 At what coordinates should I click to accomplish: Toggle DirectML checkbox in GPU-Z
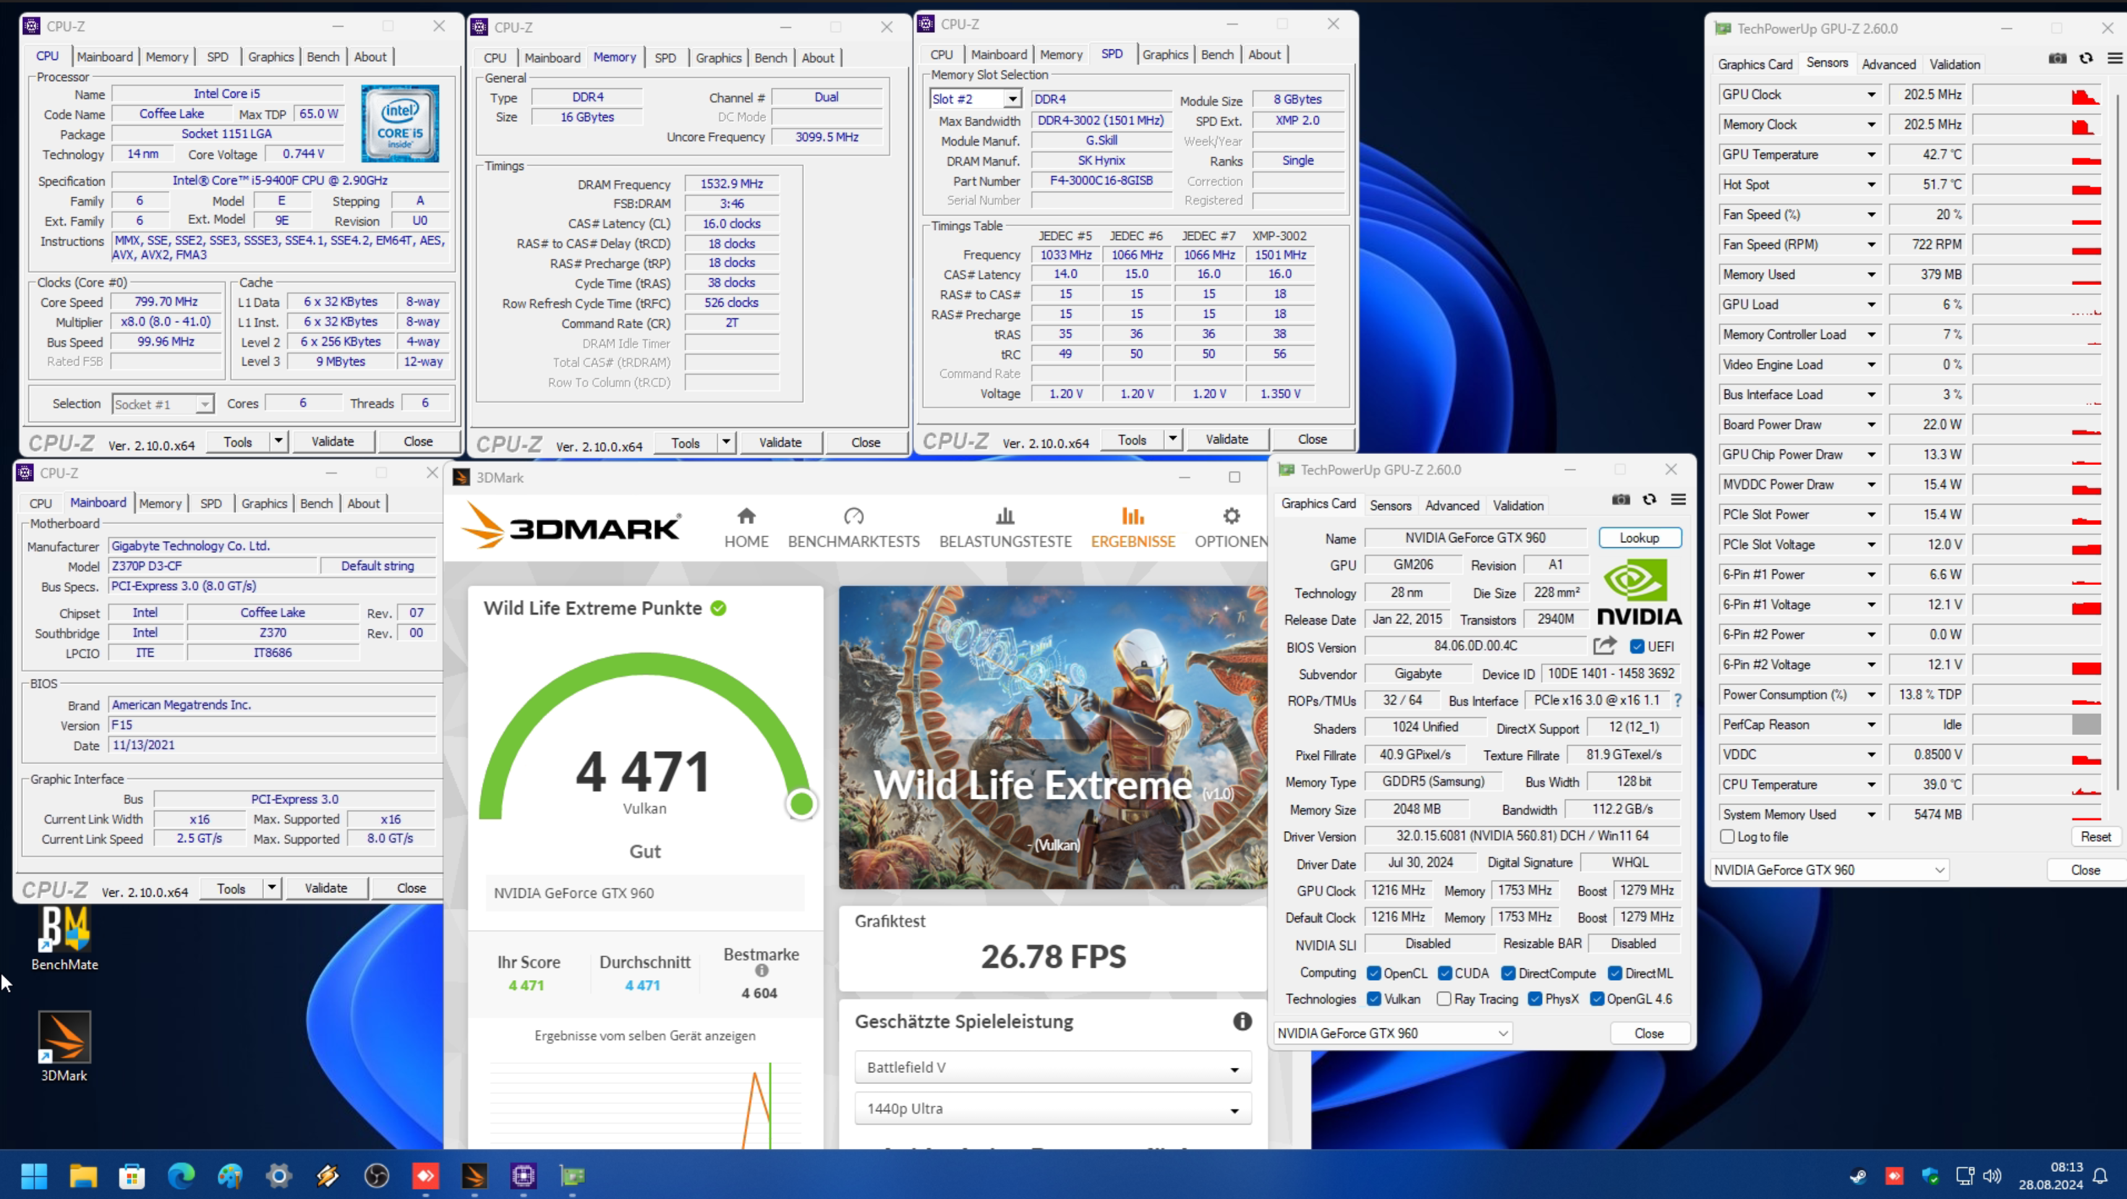pyautogui.click(x=1615, y=973)
